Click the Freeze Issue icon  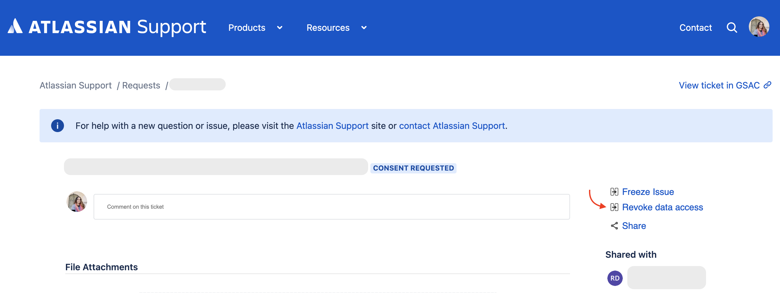pos(614,192)
